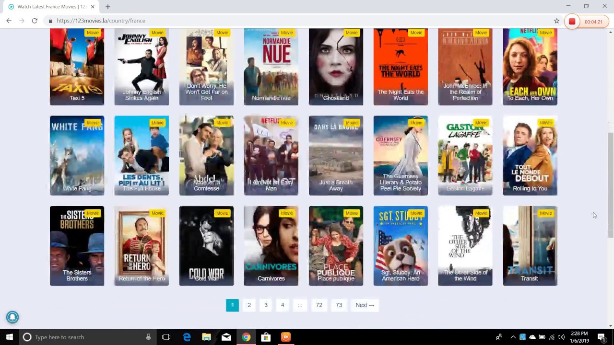Click the address bar URL
The width and height of the screenshot is (614, 345).
click(x=101, y=21)
